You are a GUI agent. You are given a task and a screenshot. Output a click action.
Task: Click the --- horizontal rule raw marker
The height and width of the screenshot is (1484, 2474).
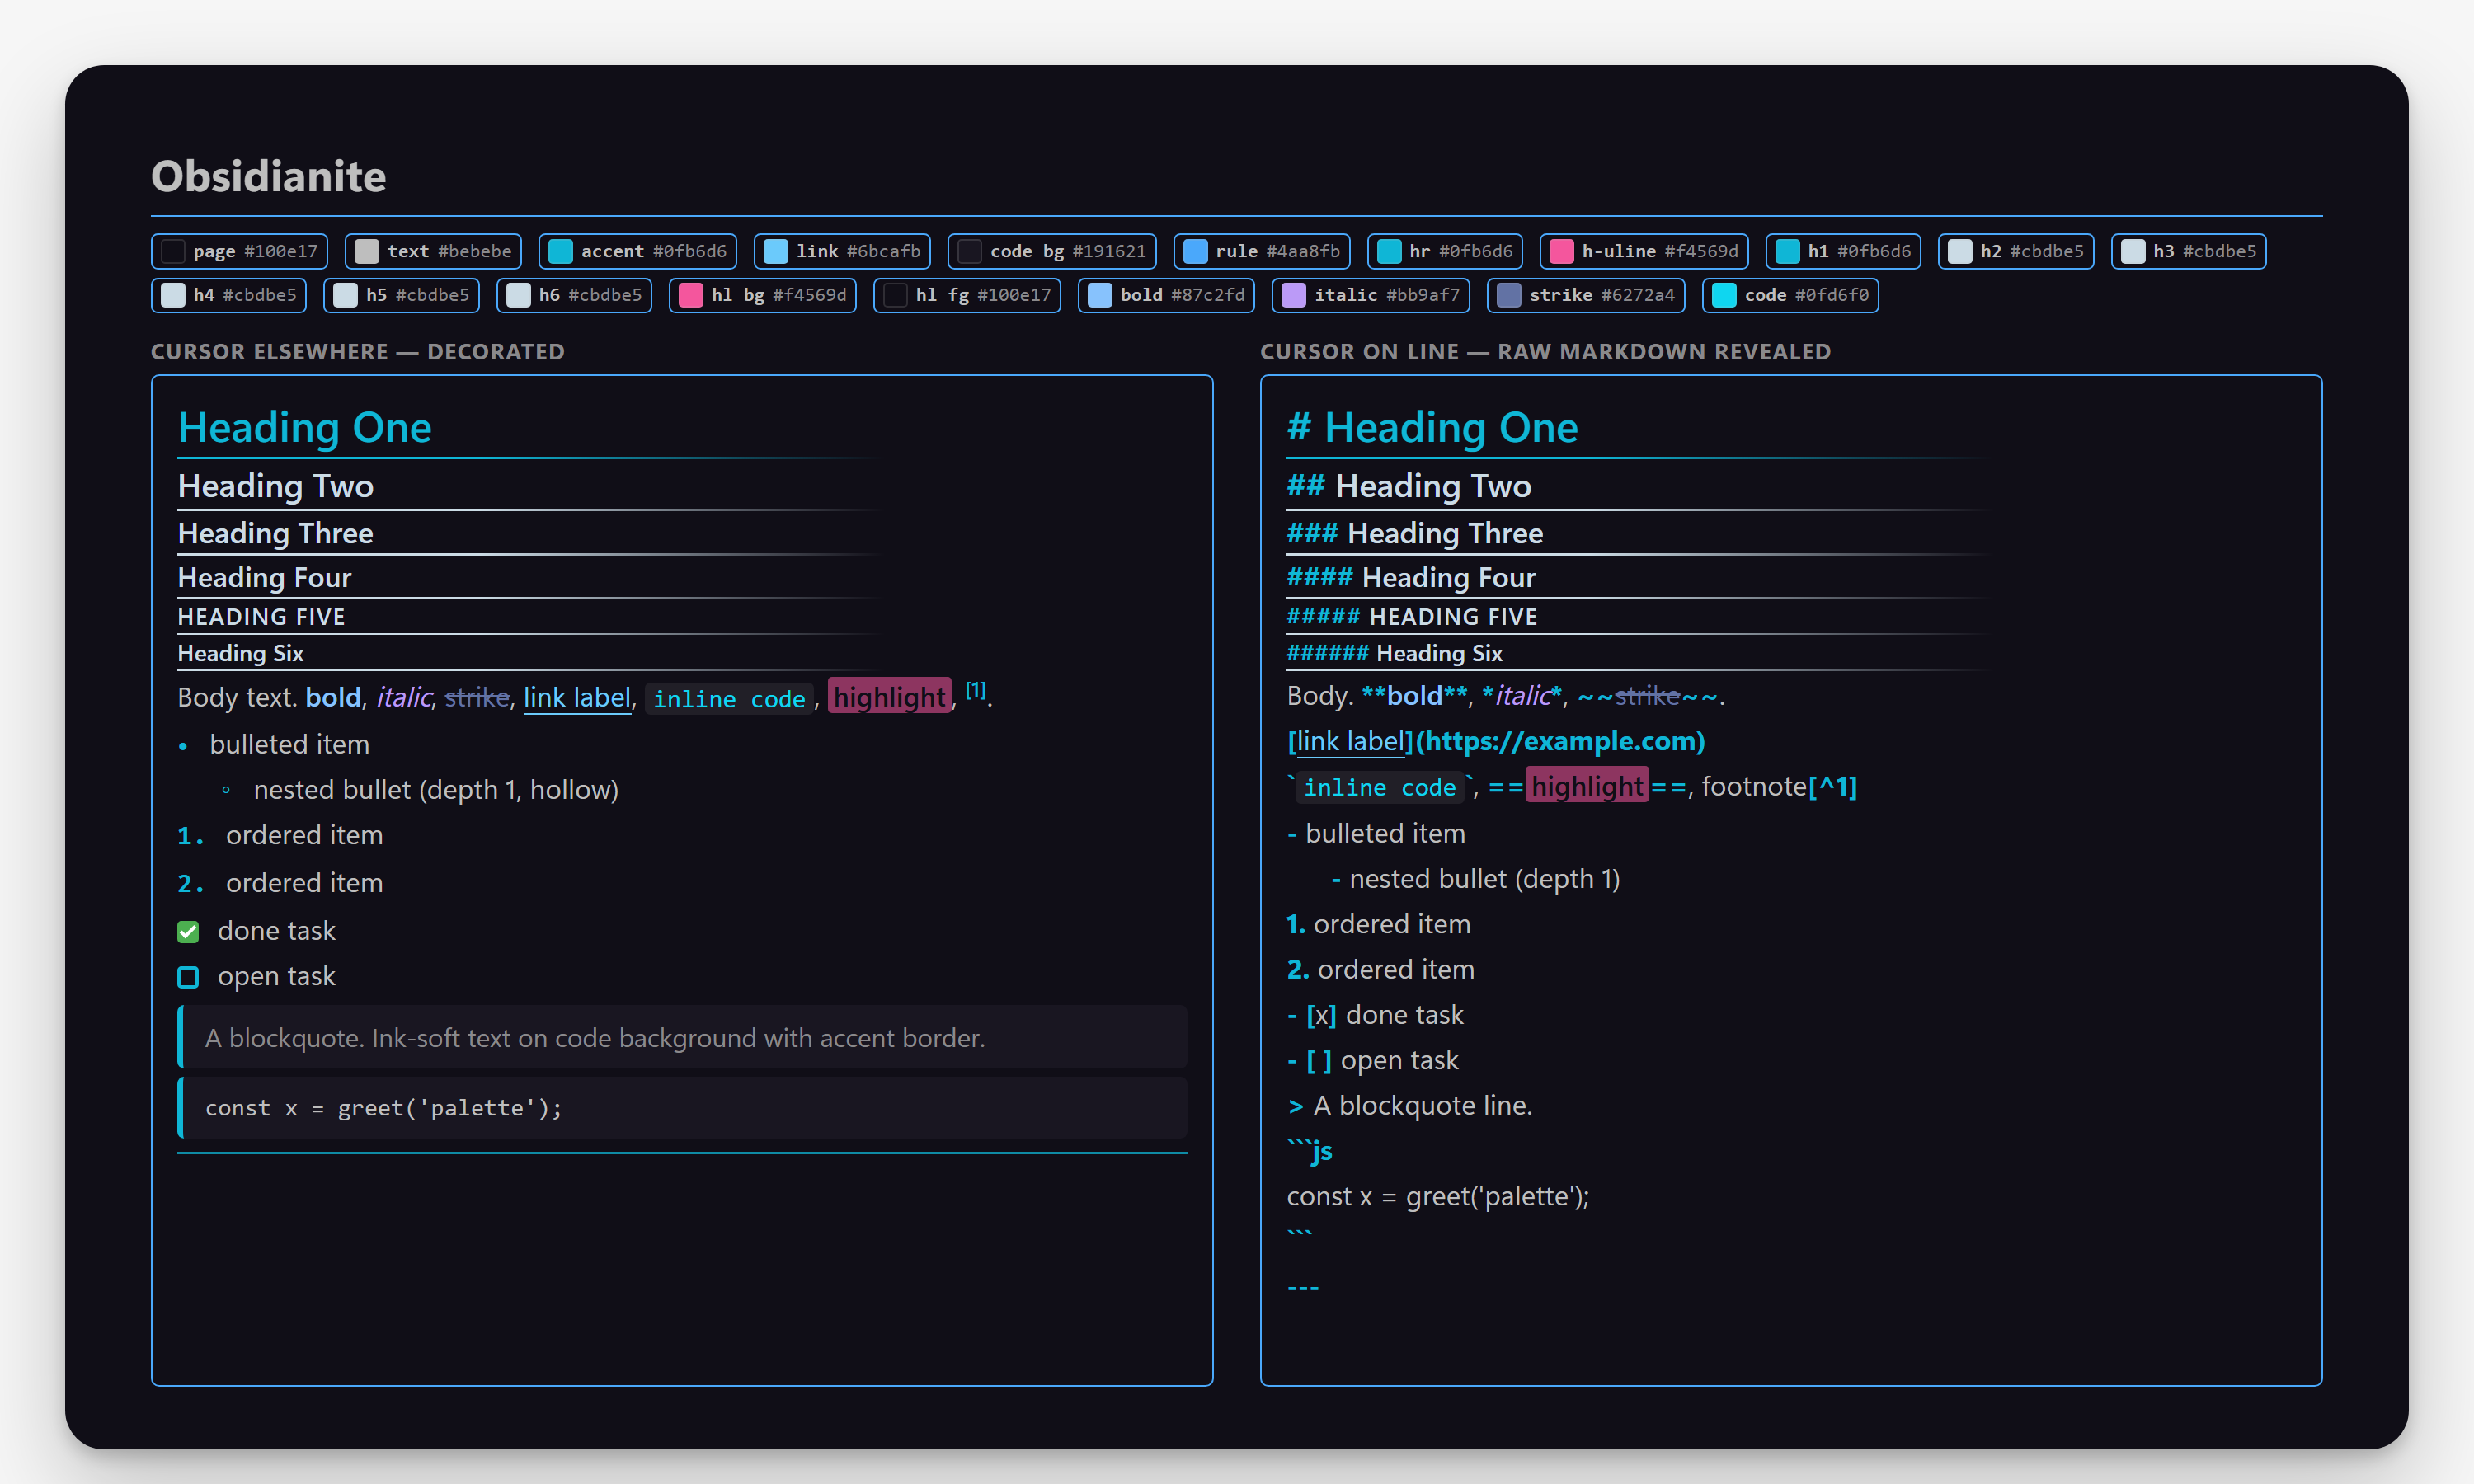coord(1303,1287)
